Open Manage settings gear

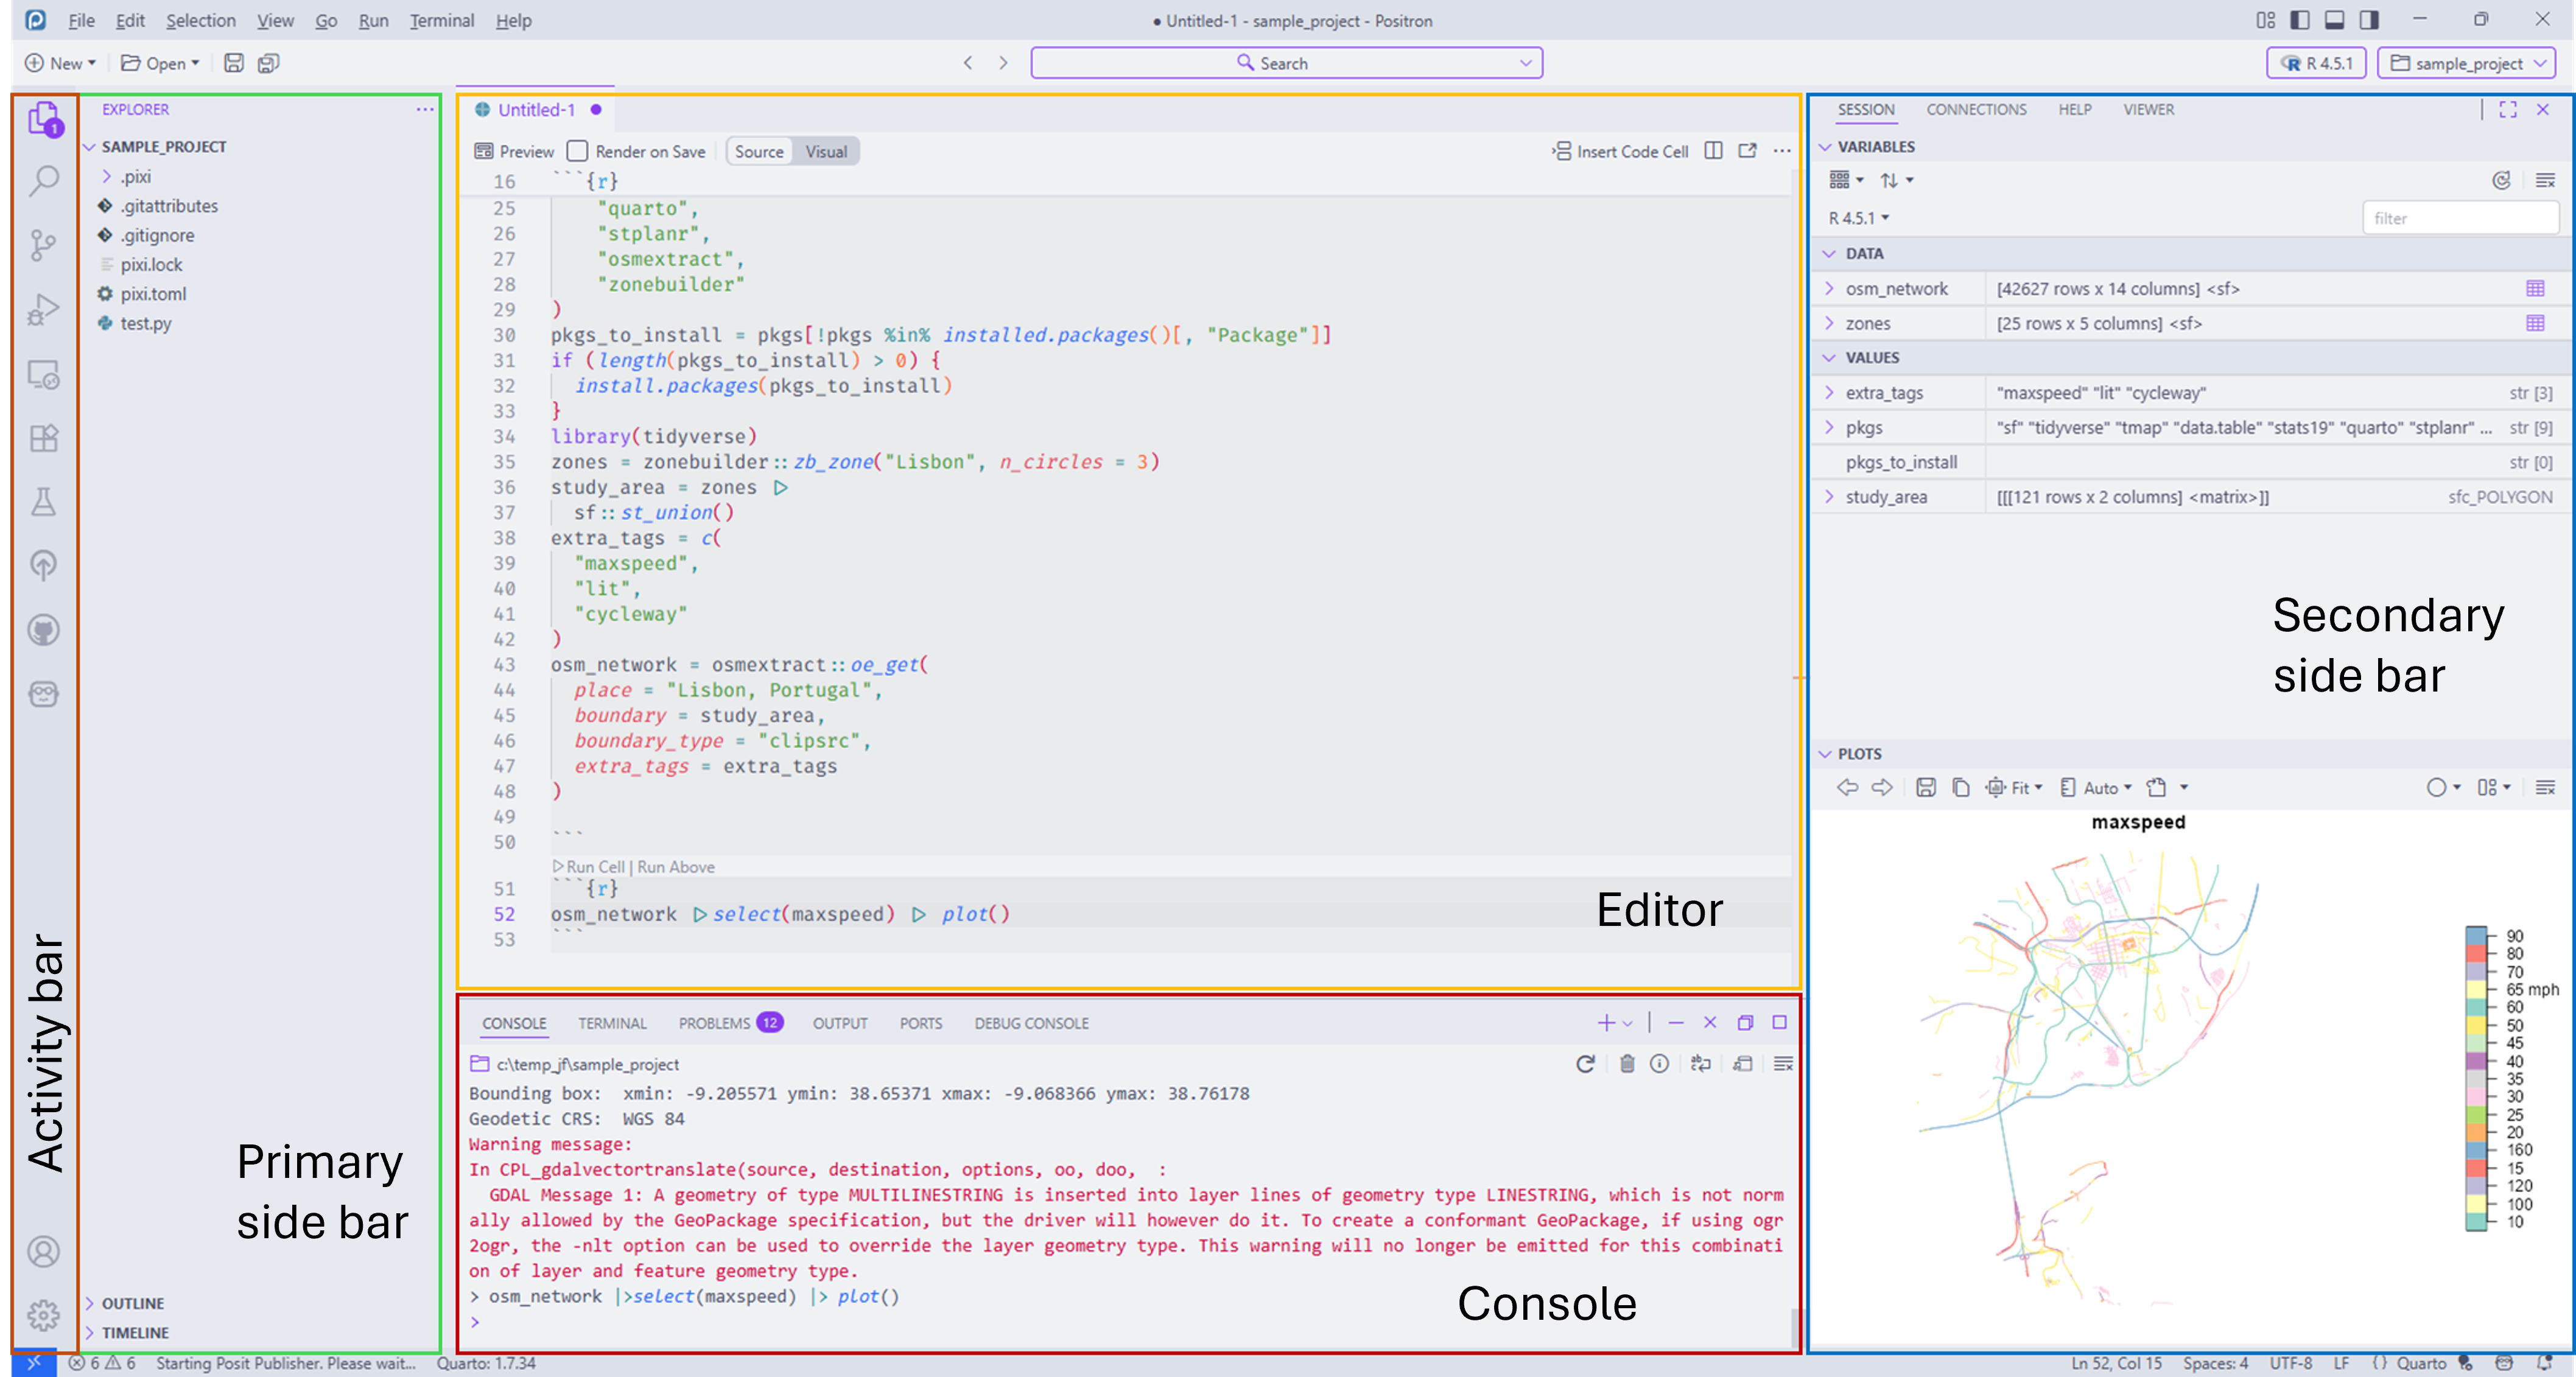[44, 1315]
